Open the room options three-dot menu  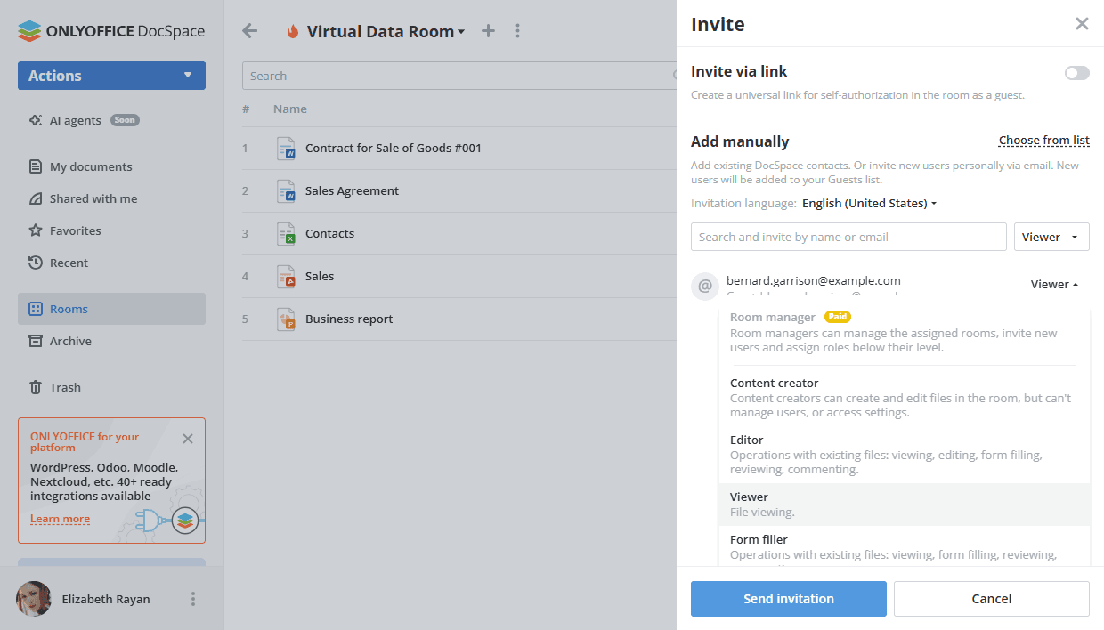pos(517,30)
